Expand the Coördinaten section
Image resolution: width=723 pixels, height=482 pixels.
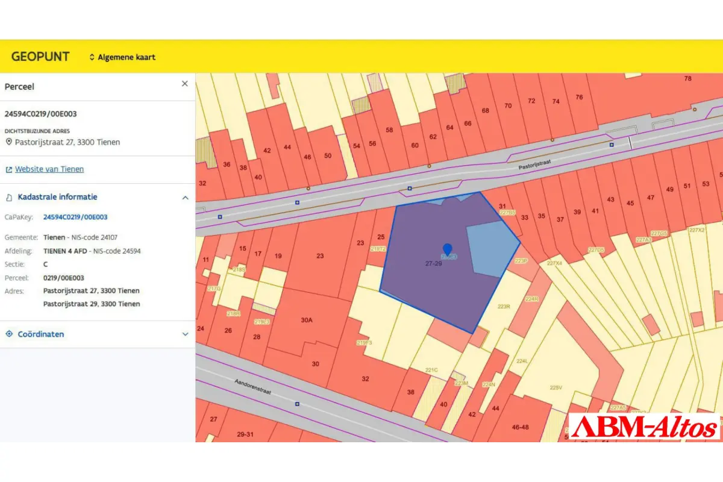[185, 334]
